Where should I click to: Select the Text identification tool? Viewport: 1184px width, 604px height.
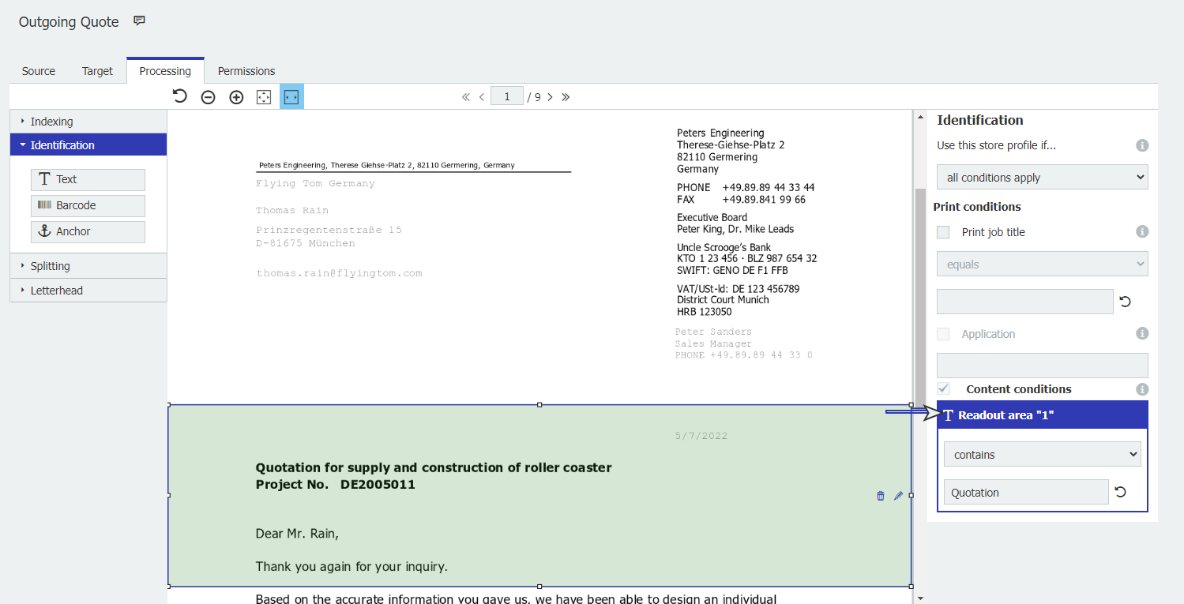[88, 179]
